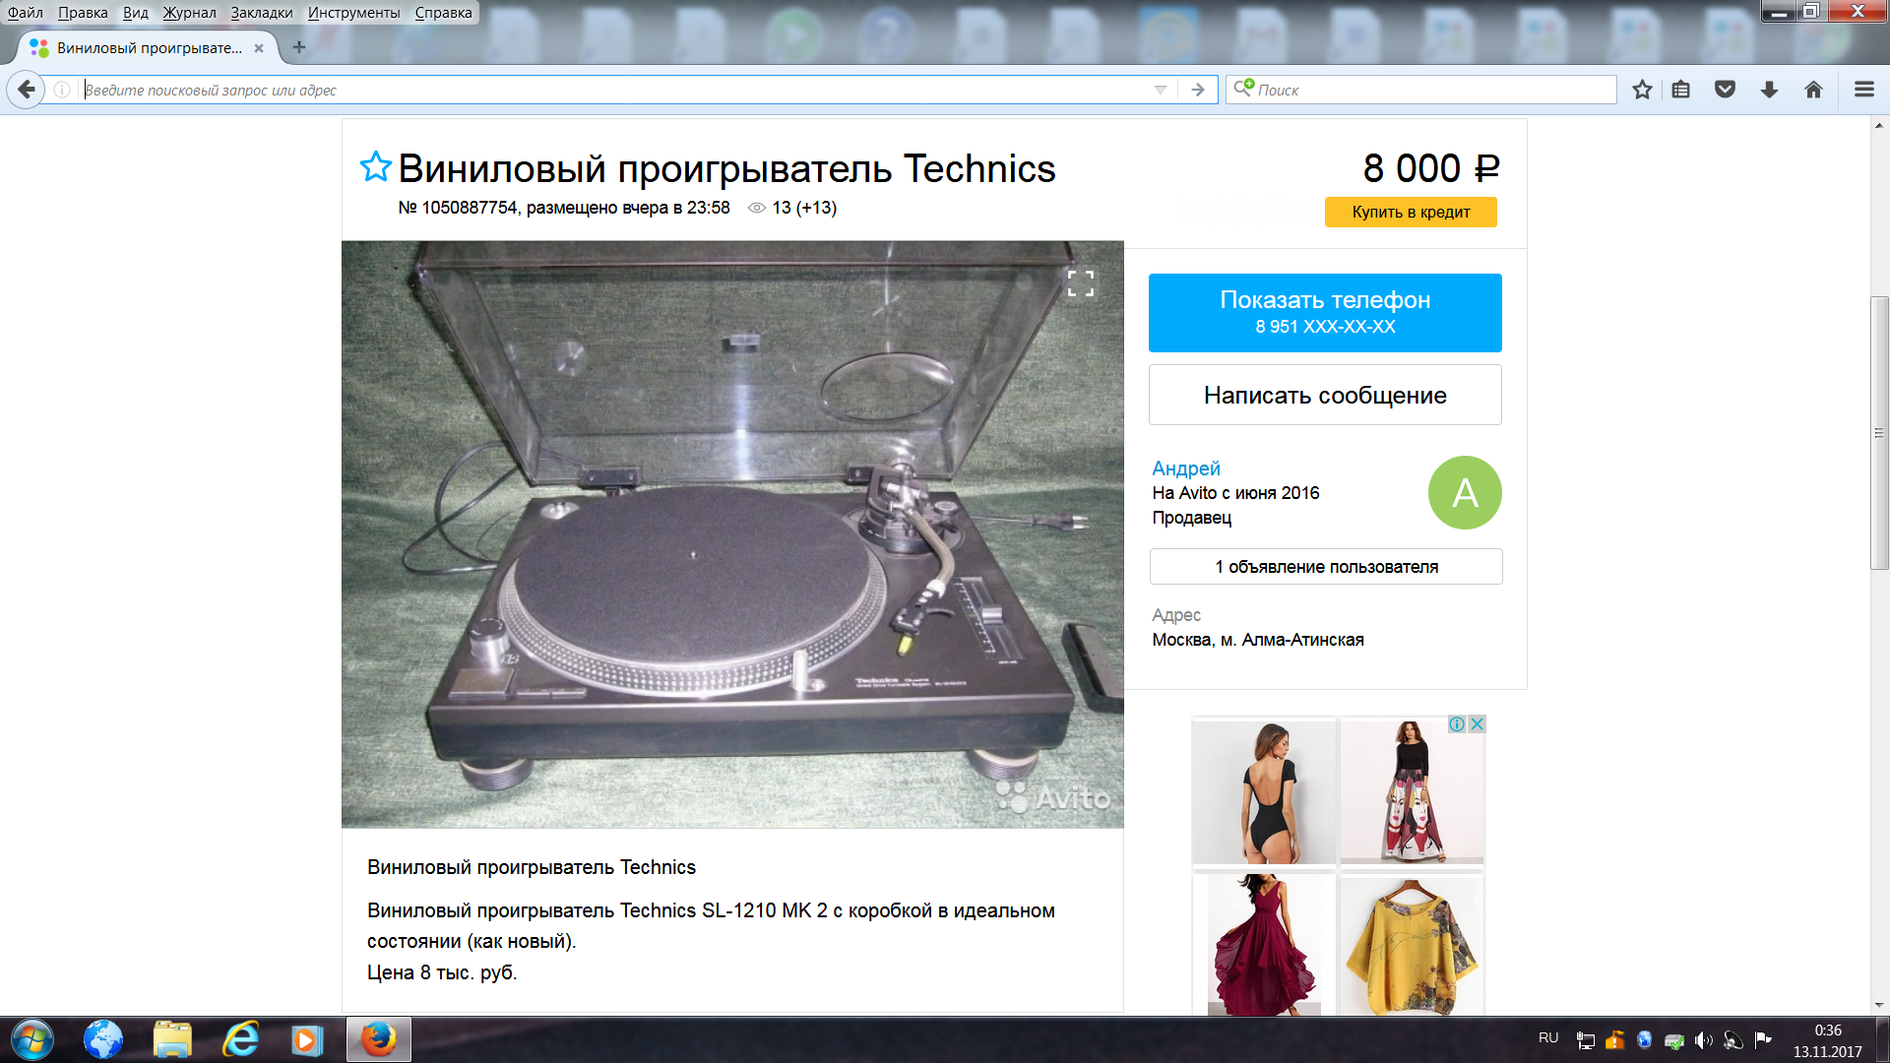1890x1063 pixels.
Task: Close the ad with the X icon
Action: point(1477,724)
